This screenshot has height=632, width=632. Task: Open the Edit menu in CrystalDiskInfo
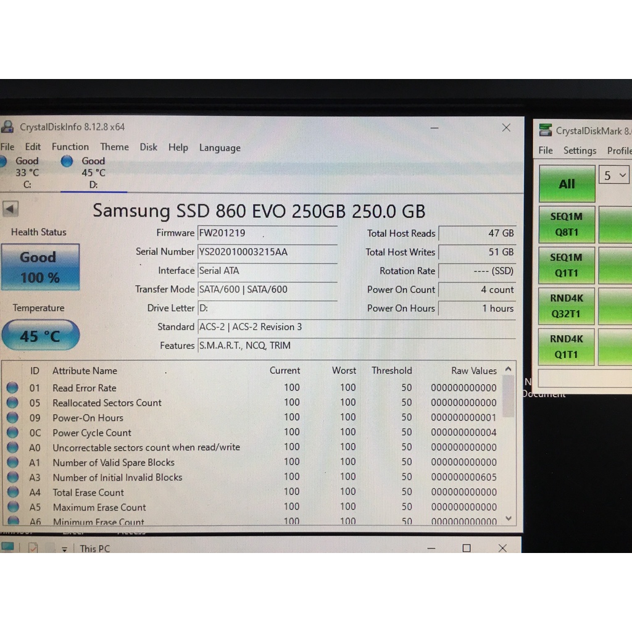click(x=33, y=147)
